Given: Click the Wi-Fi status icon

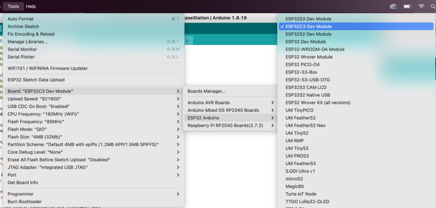Looking at the screenshot, I should pyautogui.click(x=421, y=6).
